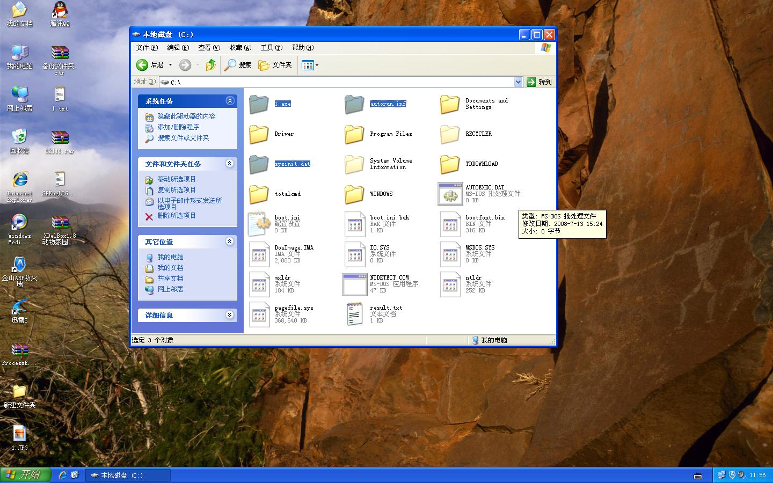Screen dimensions: 773x483
Task: Open the Search (搜索) toolbar tool
Action: point(238,65)
